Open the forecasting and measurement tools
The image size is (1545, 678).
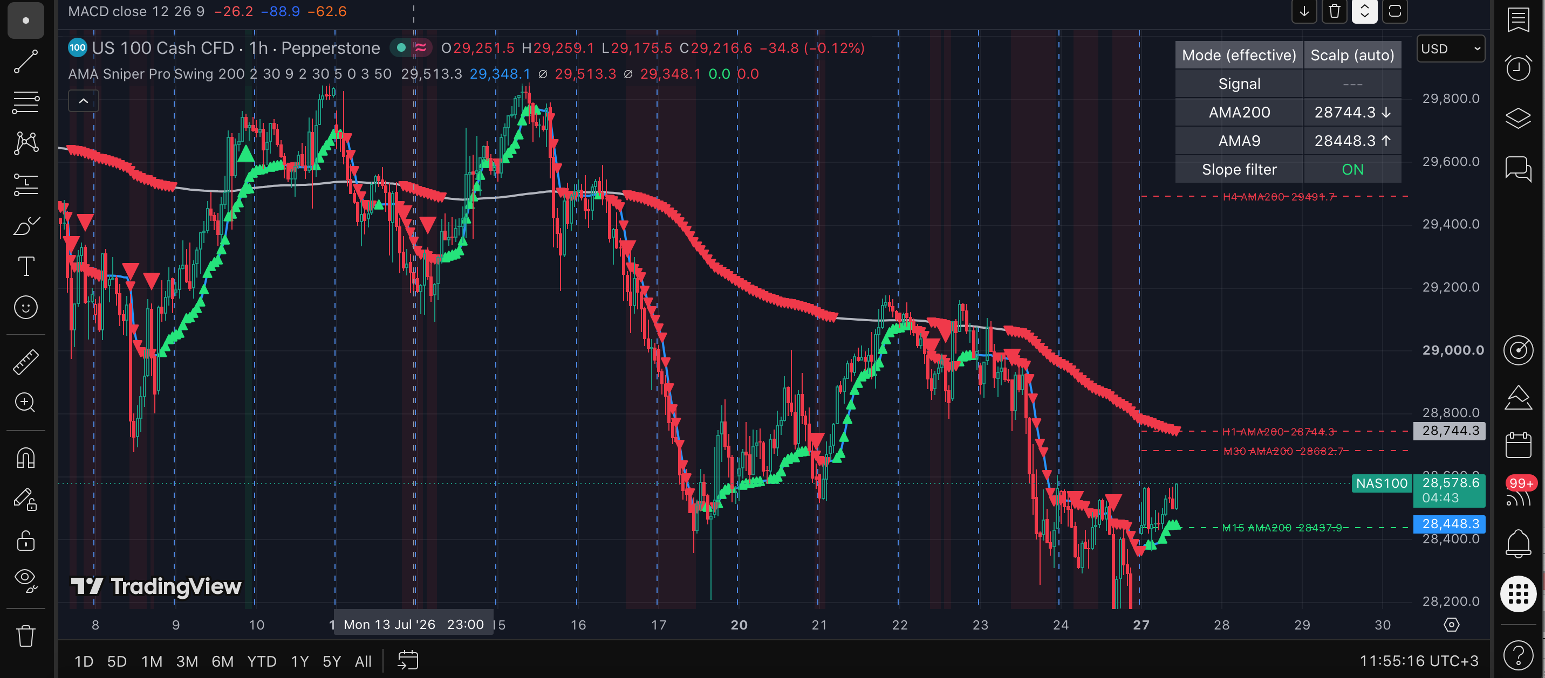[26, 185]
